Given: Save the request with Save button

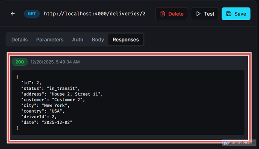Looking at the screenshot, I should click(x=236, y=14).
